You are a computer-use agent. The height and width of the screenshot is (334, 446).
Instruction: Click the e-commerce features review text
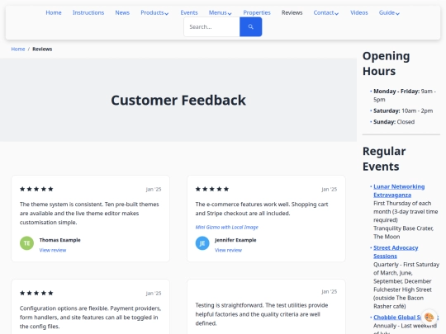click(262, 209)
